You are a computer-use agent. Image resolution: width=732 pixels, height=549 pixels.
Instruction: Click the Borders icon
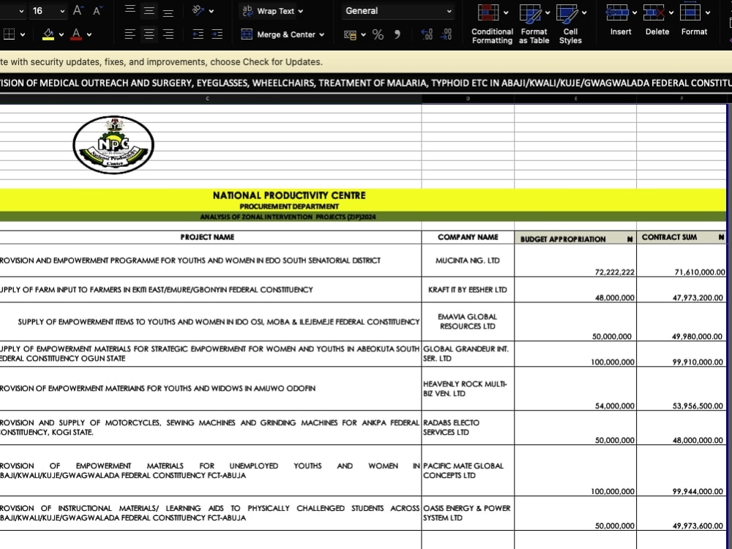9,34
